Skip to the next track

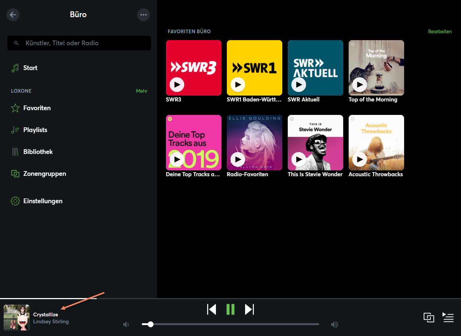pos(249,309)
